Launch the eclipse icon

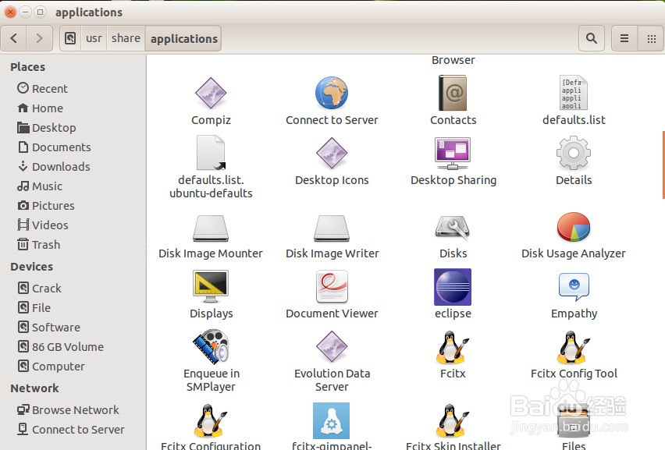[x=453, y=287]
